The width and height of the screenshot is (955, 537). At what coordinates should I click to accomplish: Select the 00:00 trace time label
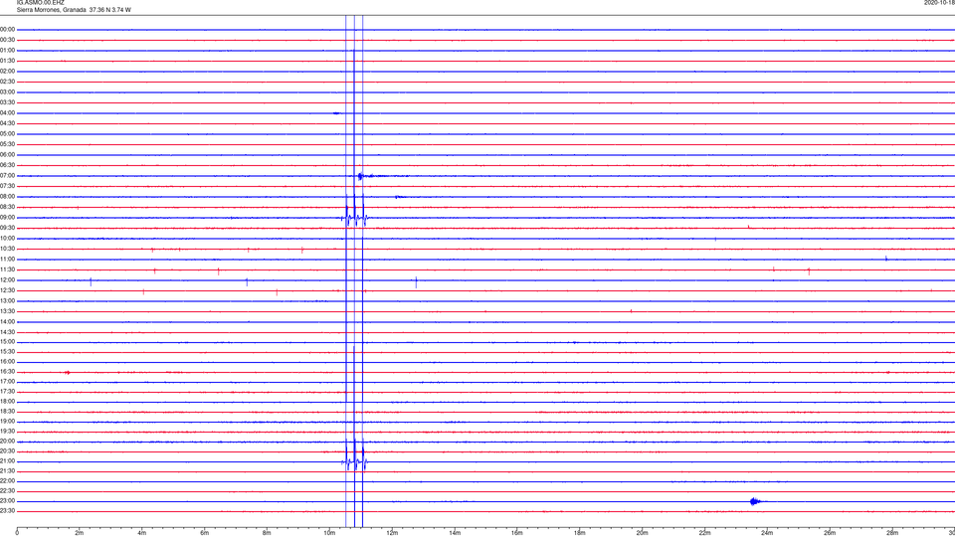tap(8, 29)
